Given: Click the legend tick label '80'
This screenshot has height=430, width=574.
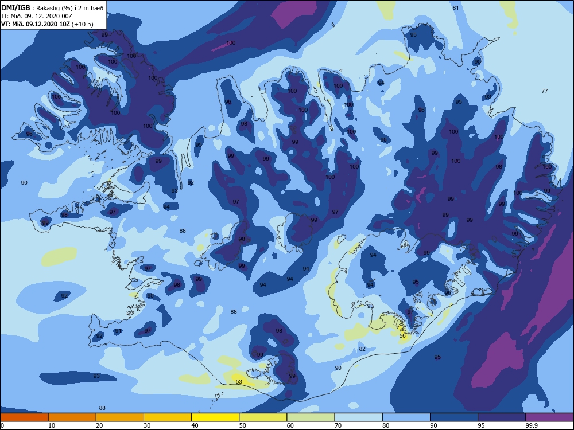Looking at the screenshot, I should pos(386,425).
